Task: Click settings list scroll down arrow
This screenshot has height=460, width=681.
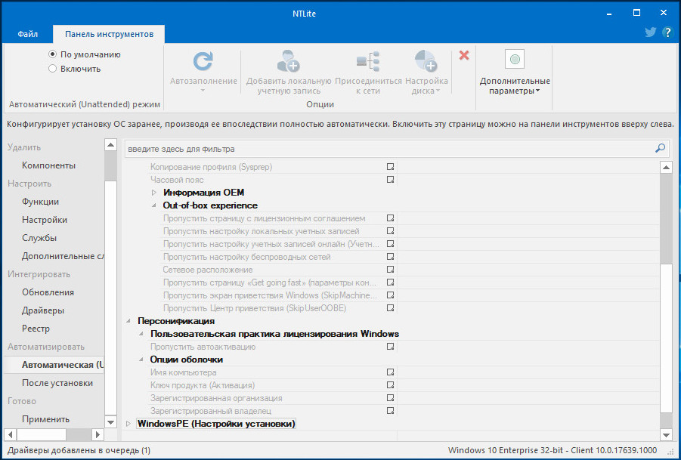Action: (666, 434)
